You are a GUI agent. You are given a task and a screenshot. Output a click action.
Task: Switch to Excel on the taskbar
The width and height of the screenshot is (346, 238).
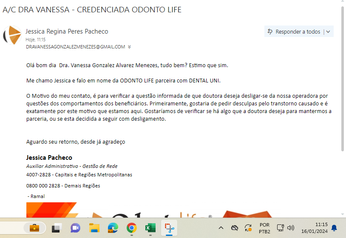[x=150, y=228]
